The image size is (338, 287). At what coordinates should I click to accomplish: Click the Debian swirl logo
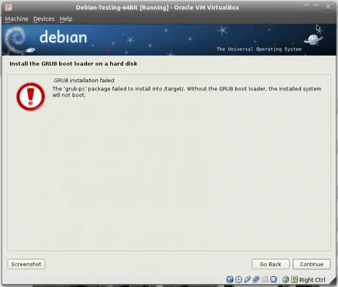(x=15, y=39)
